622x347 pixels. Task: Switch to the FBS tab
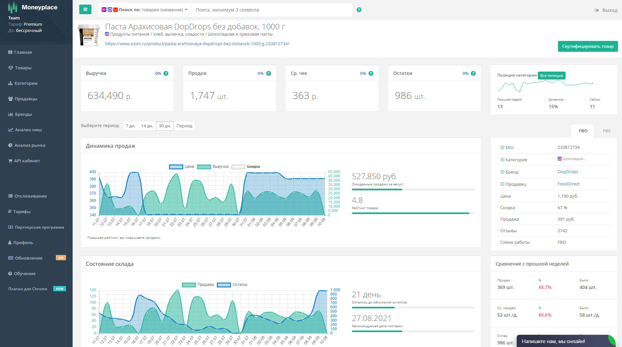coord(606,131)
